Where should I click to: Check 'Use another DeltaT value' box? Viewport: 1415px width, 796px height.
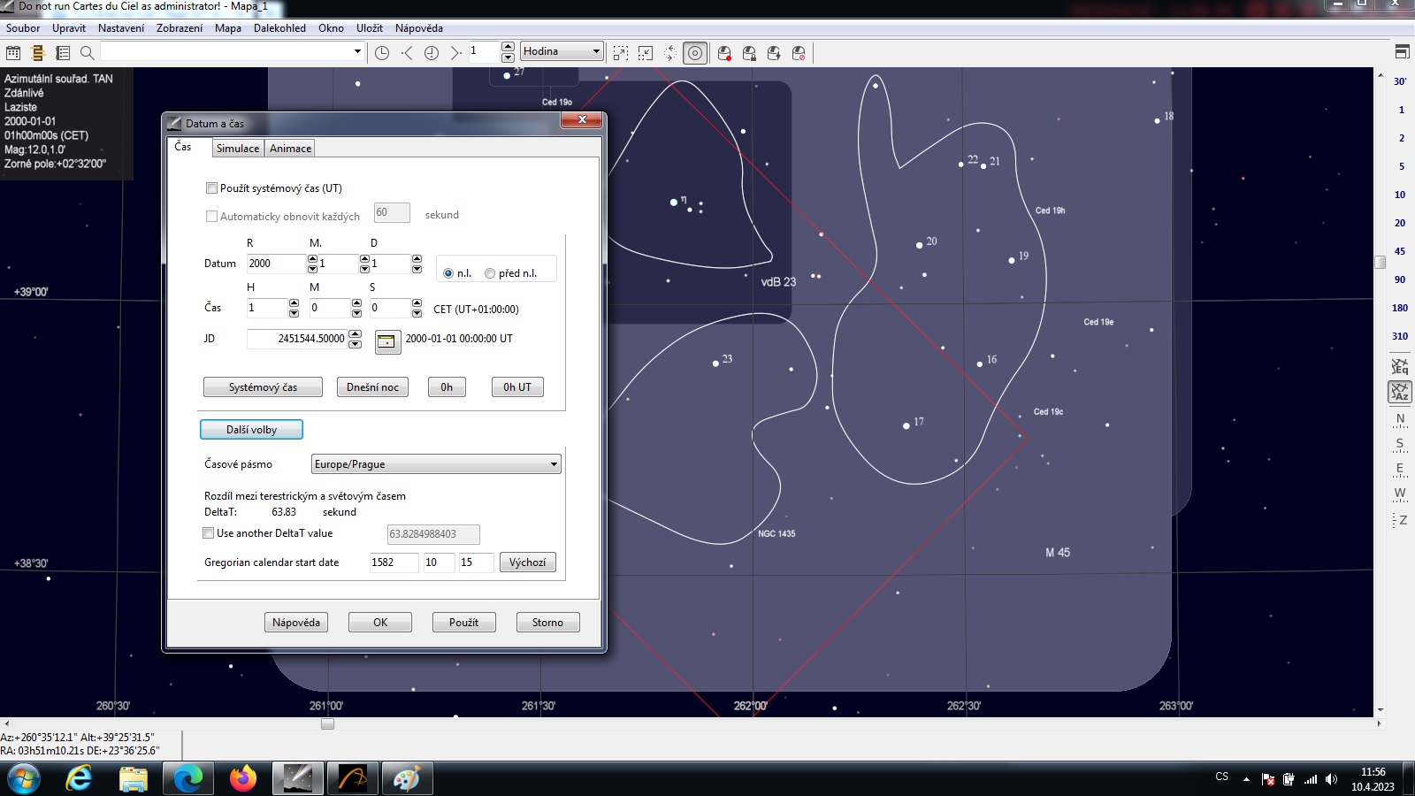pyautogui.click(x=209, y=533)
